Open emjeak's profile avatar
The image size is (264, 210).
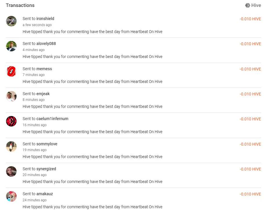click(11, 96)
